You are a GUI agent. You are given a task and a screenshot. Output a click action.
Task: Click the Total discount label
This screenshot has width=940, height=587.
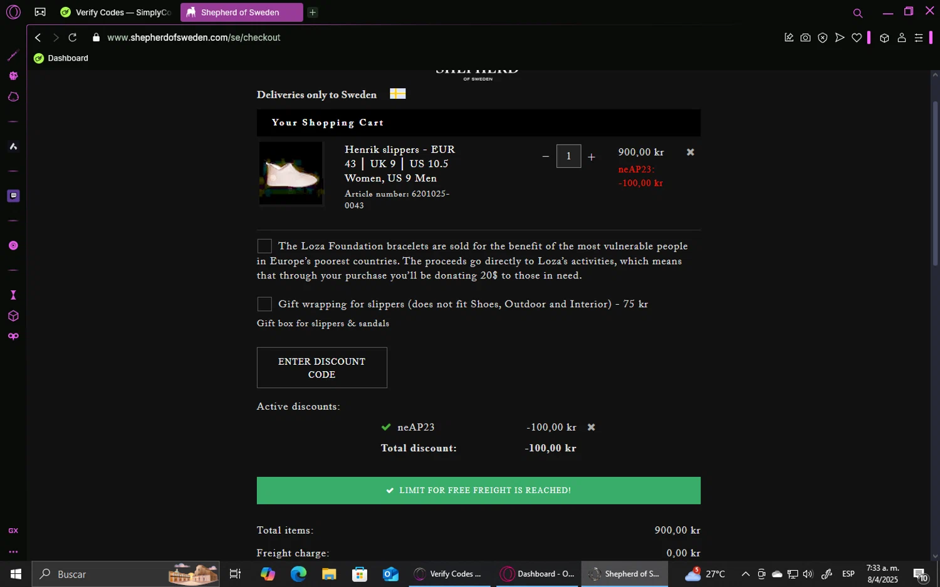point(419,448)
